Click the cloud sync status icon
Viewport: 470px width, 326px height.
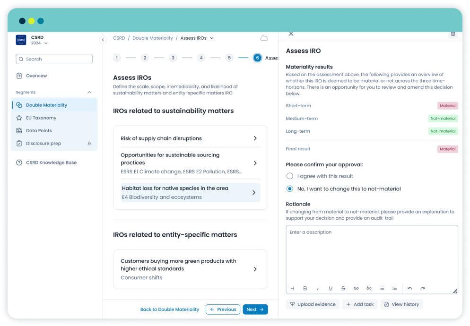click(264, 38)
